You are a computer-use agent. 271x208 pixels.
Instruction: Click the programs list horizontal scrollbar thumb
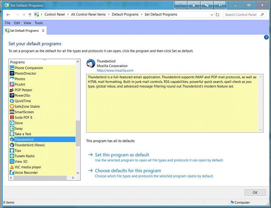(40, 178)
